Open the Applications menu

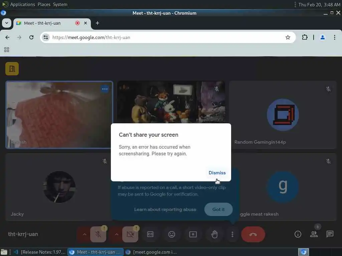(x=22, y=4)
